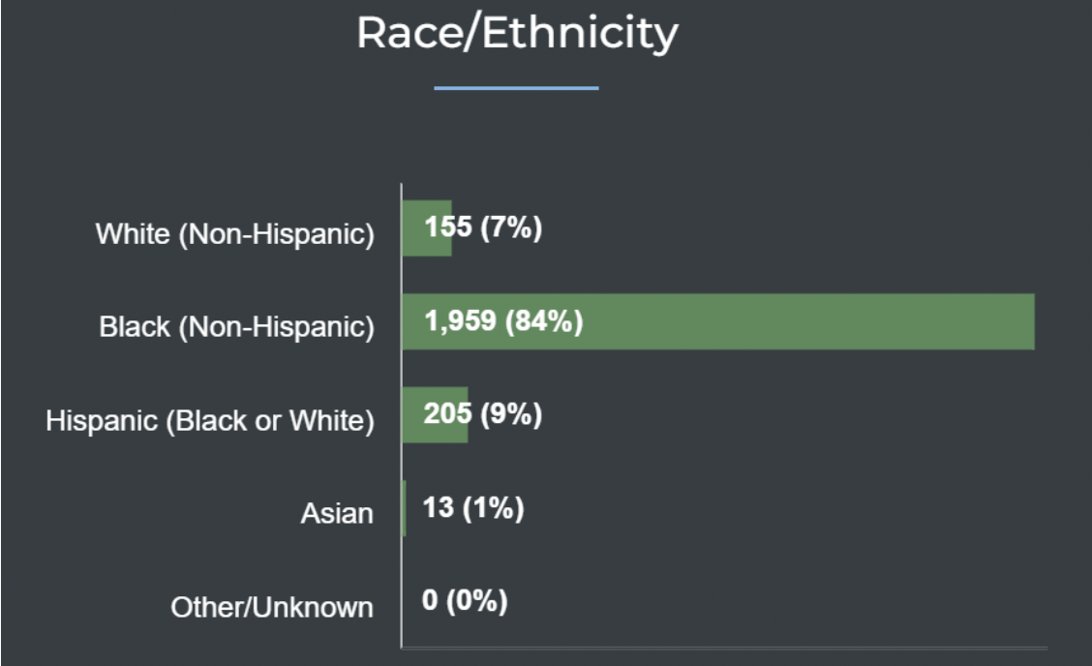Click the blue underline below the title
The image size is (1092, 666).
coord(516,88)
